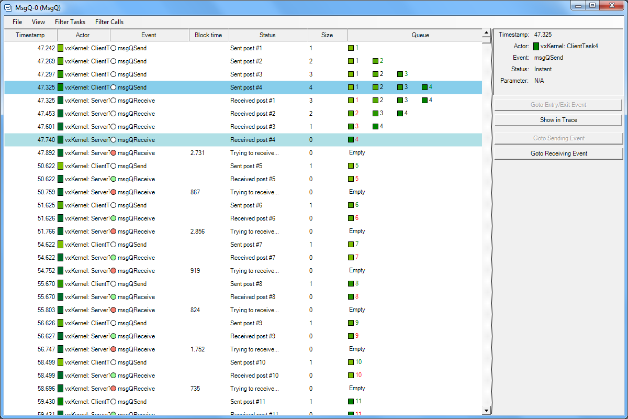
Task: Click queue message 1 icon in row Sent post #1
Action: [351, 48]
